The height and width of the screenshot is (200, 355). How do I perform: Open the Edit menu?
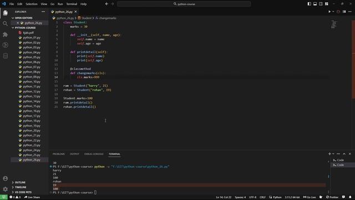pos(20,4)
